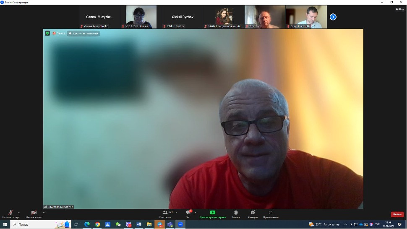Click the red Leave meeting button
Image resolution: width=407 pixels, height=229 pixels.
click(397, 214)
